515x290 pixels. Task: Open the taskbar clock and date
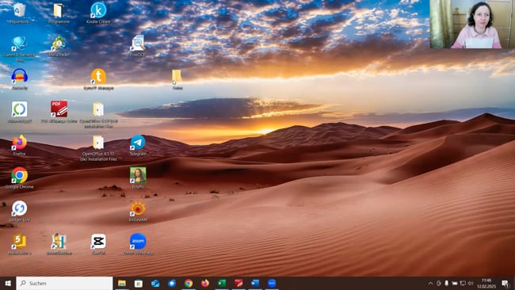(x=486, y=283)
